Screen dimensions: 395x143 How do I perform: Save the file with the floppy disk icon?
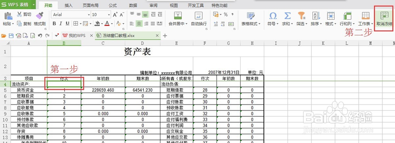(11, 36)
